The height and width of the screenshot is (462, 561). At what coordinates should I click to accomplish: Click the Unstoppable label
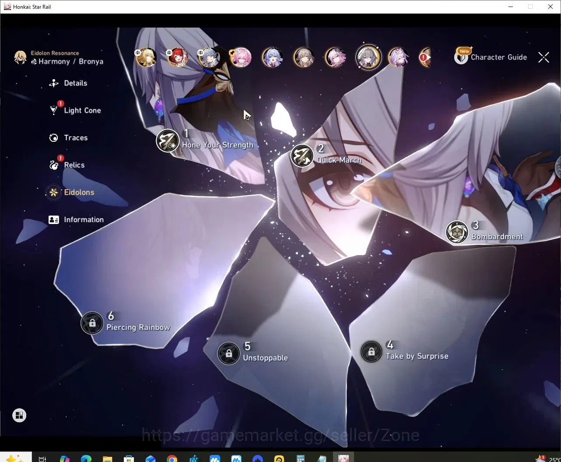[x=266, y=358]
